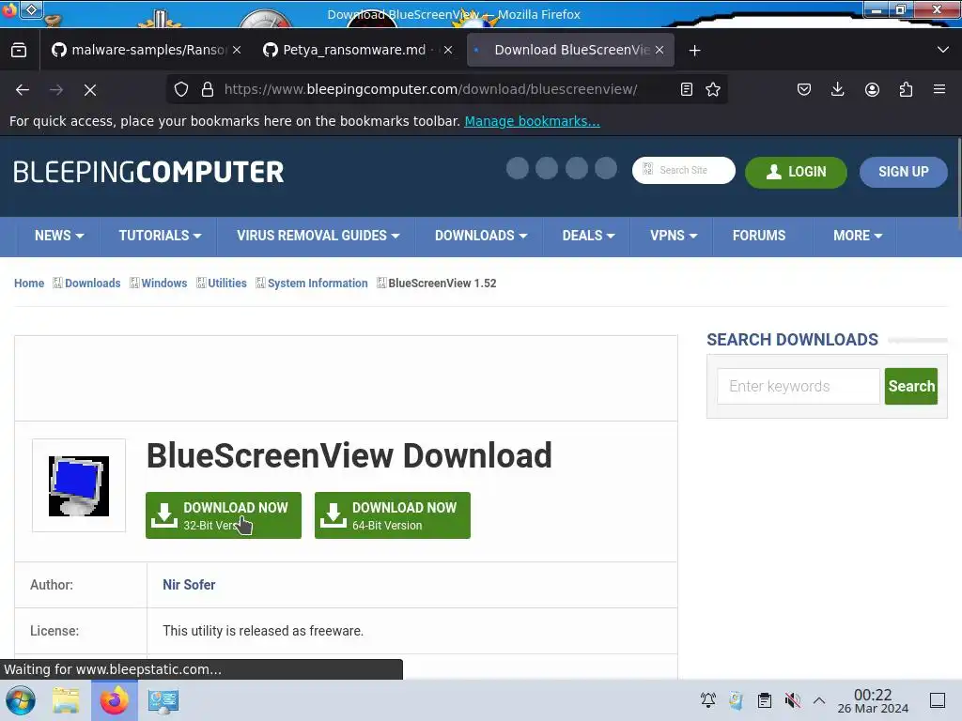
Task: Click the SIGN UP button
Action: 903,172
